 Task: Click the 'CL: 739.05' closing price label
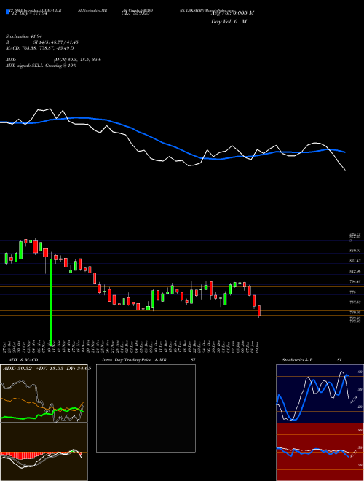tap(135, 13)
